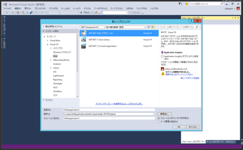Click the ASP.NET Web Application template icon
Viewport: 243px width, 150px height.
pos(84,33)
